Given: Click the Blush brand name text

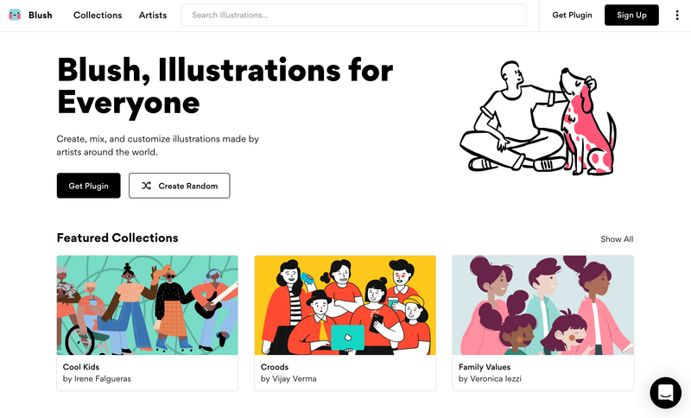Looking at the screenshot, I should point(40,15).
